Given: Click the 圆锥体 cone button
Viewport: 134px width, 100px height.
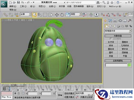Looking at the screenshot, I should [x=125, y=42].
